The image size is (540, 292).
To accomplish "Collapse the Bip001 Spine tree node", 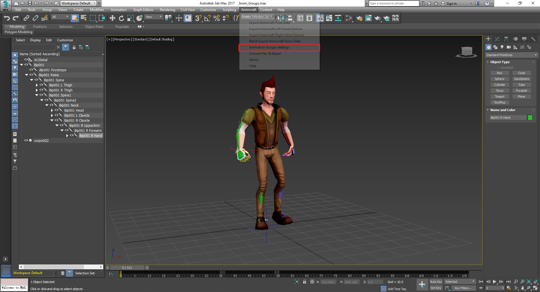I will coord(32,80).
